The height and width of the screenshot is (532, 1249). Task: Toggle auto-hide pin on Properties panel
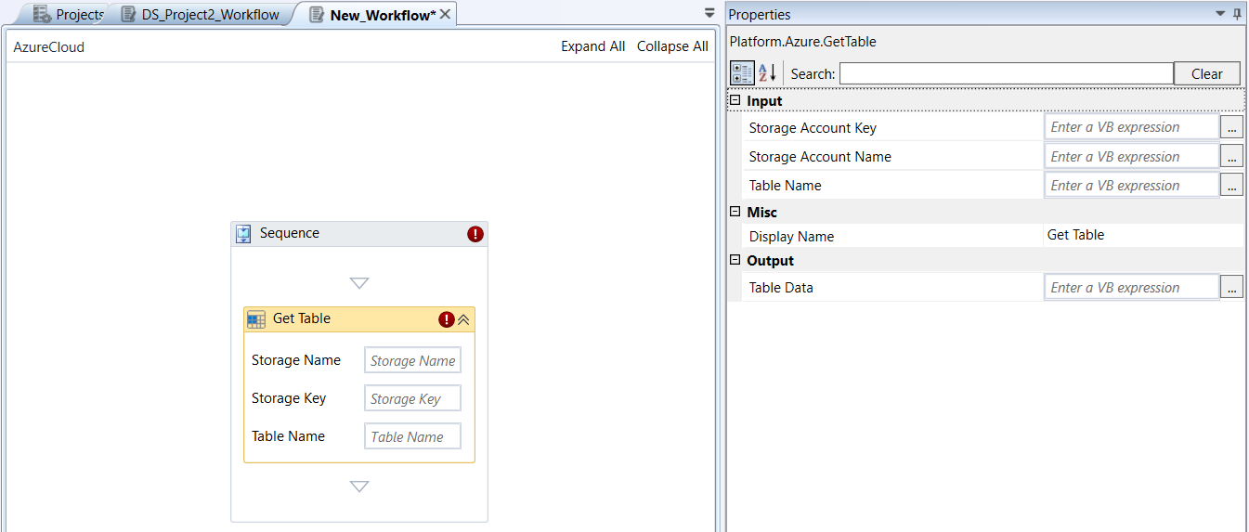[1237, 13]
